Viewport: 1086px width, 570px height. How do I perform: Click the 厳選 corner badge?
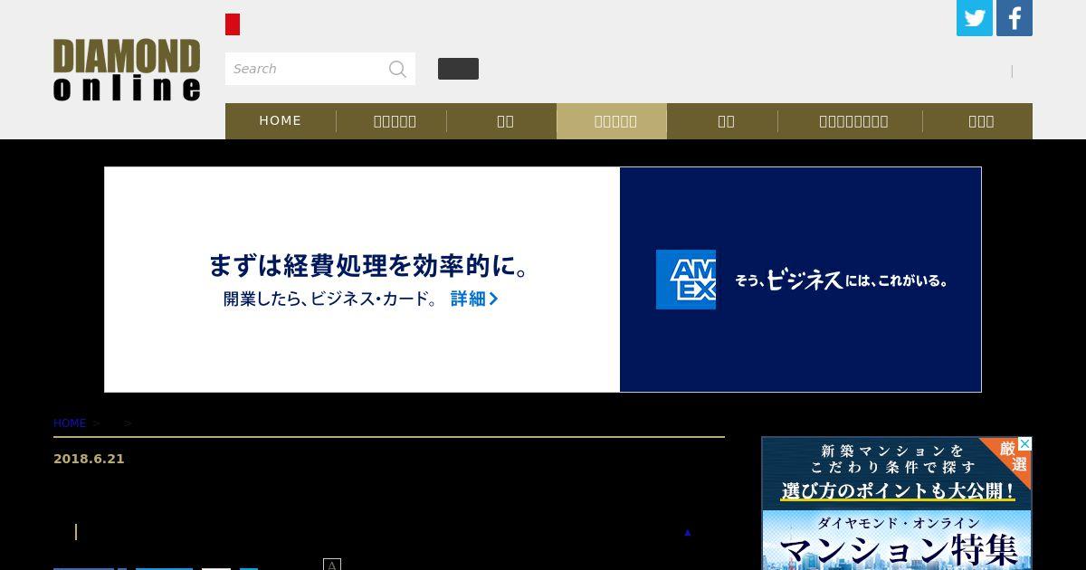tap(1014, 456)
